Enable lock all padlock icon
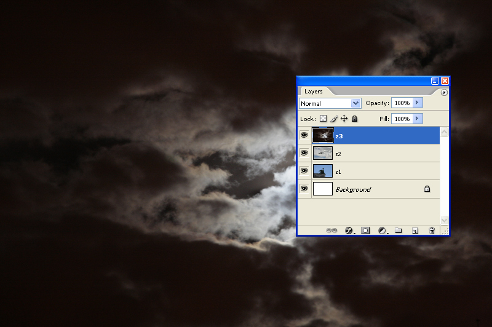 click(355, 119)
